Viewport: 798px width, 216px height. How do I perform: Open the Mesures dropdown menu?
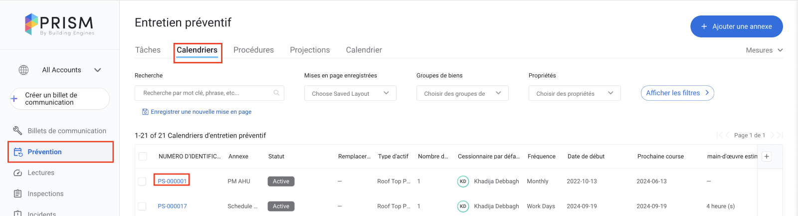[x=764, y=50]
